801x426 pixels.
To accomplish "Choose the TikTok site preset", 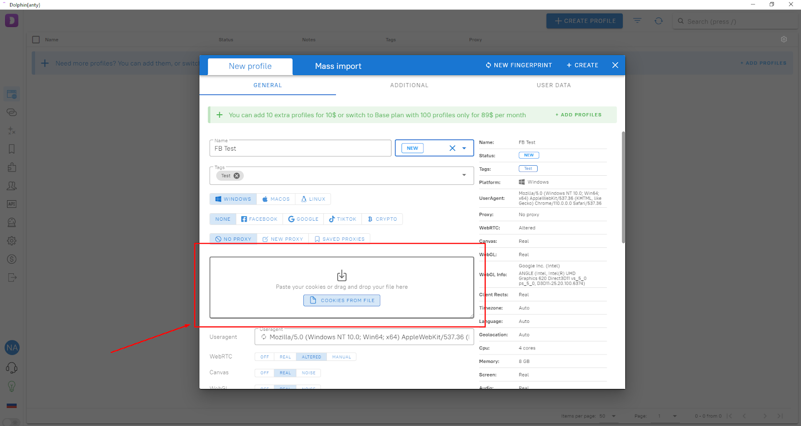I will (x=343, y=219).
